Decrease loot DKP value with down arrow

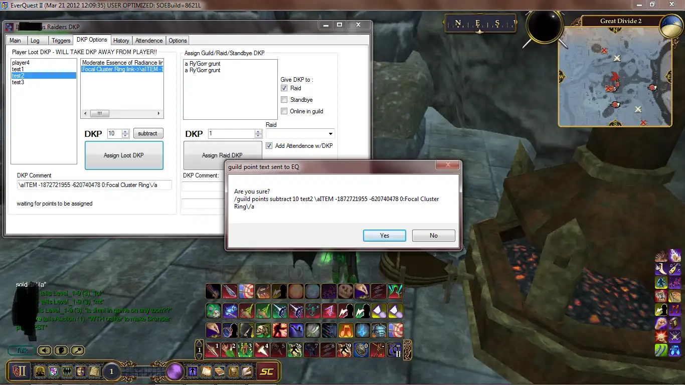pos(125,136)
